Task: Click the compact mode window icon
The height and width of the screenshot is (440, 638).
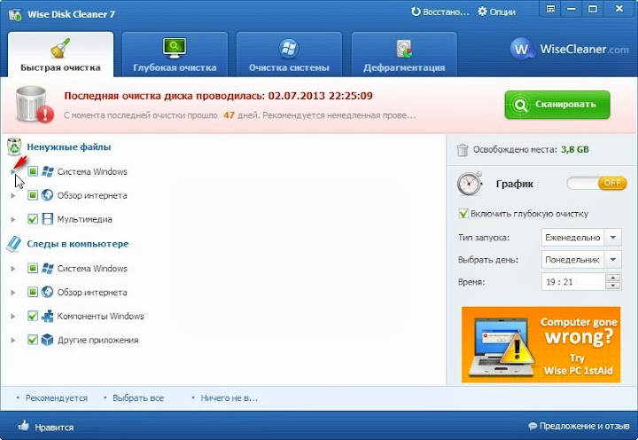Action: pyautogui.click(x=550, y=9)
